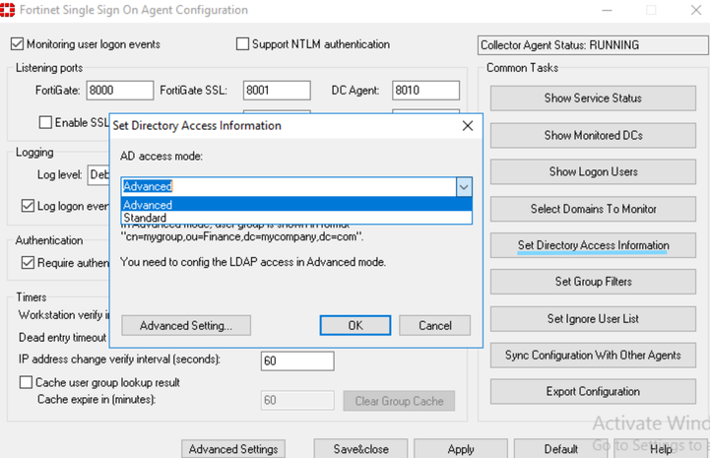Screen dimensions: 710x458
Task: Open Advanced Setting... in the dialog
Action: [186, 325]
